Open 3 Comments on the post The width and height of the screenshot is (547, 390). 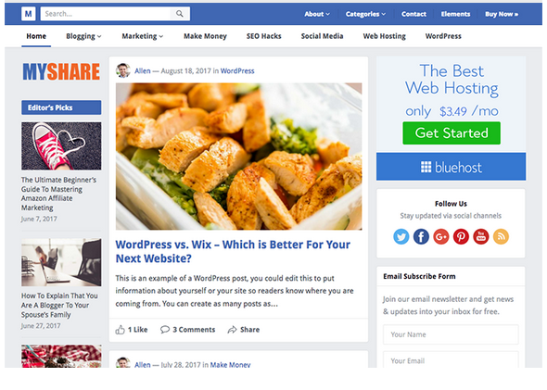point(187,330)
